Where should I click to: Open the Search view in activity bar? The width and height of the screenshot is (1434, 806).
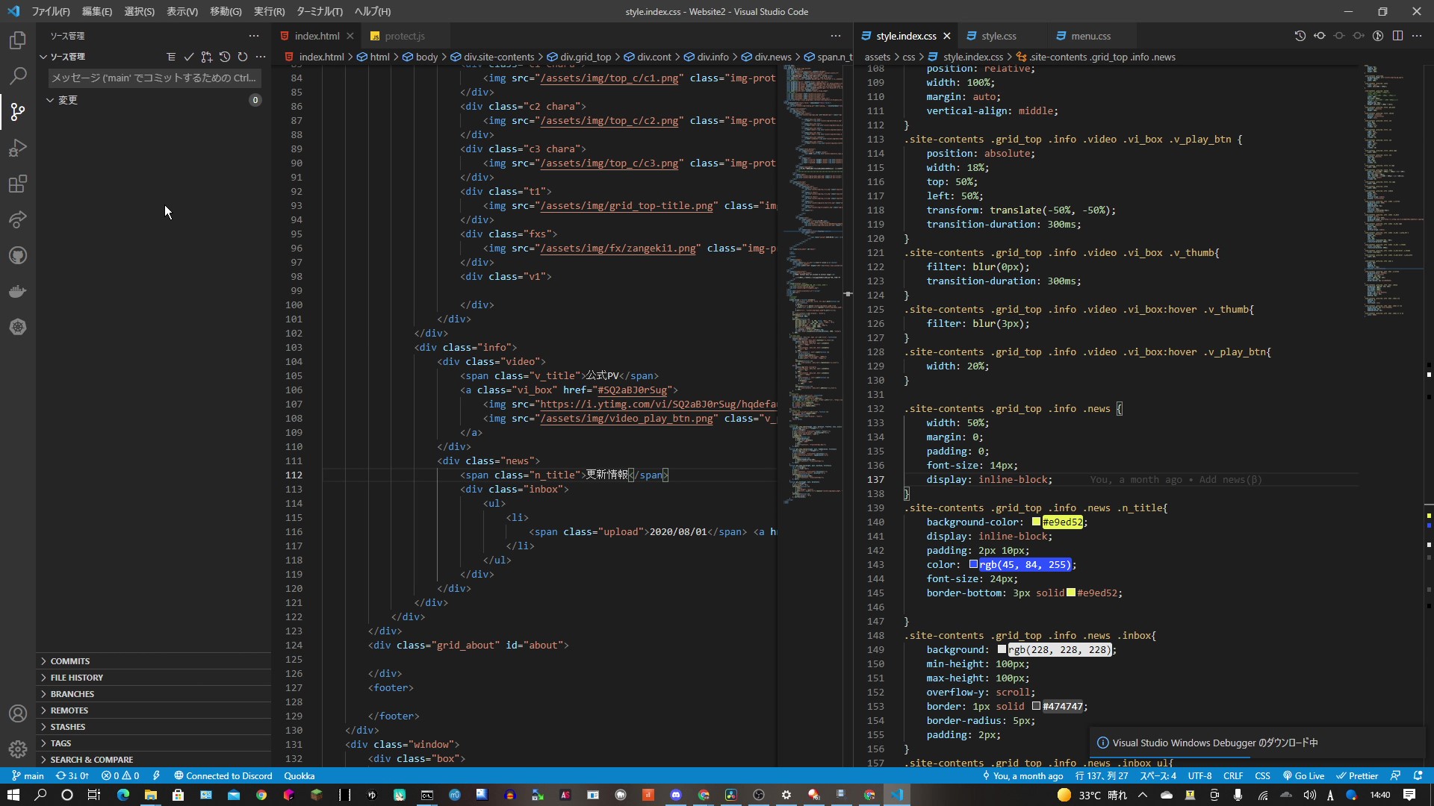(18, 76)
